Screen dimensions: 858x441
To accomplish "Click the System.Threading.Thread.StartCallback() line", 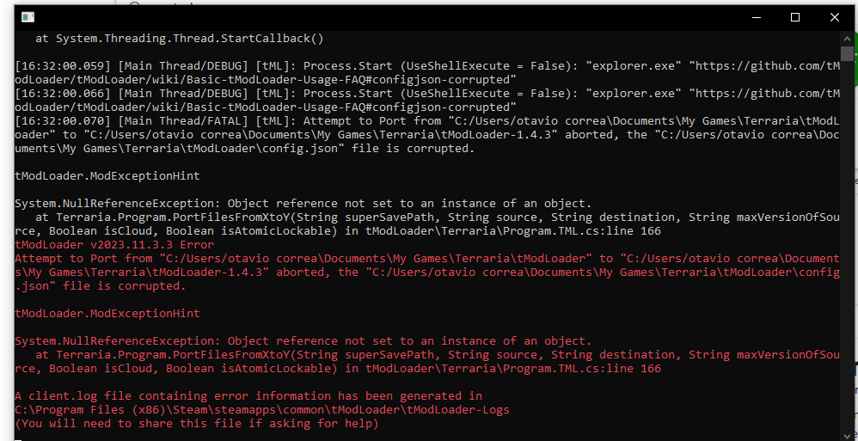I will pyautogui.click(x=179, y=39).
